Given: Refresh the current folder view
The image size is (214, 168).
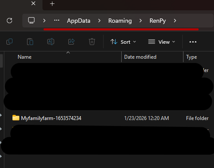Looking at the screenshot, I should 9,21.
